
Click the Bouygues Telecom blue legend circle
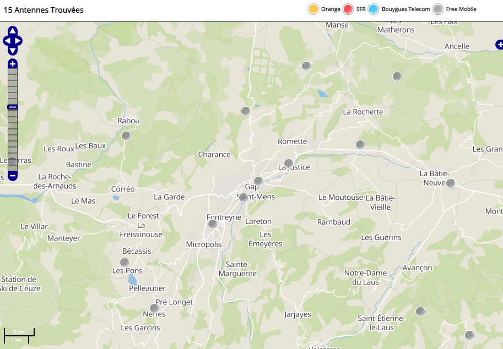[374, 9]
